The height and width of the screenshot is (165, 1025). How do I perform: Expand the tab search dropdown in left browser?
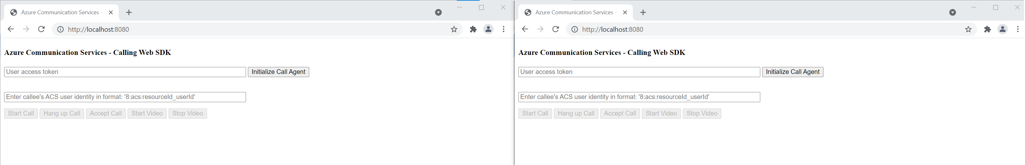click(438, 12)
